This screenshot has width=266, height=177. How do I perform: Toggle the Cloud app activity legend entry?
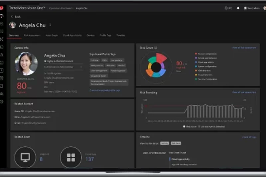pos(204,62)
